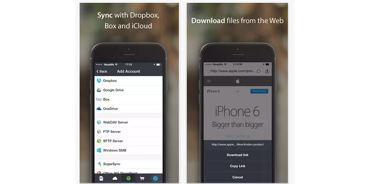Tap the Add Account title
This screenshot has width=373, height=184.
point(129,71)
